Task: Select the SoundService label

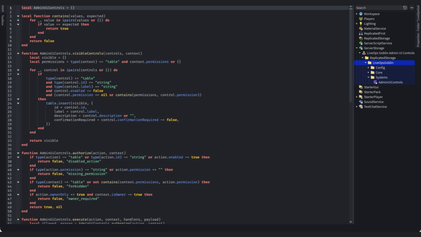Action: [x=373, y=102]
